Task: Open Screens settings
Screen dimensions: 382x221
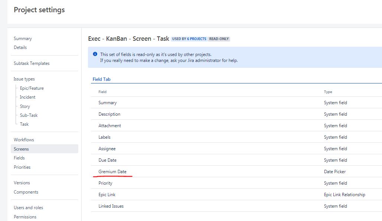Action: click(x=45, y=149)
